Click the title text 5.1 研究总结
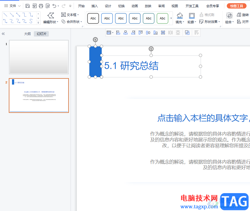The image size is (250, 211). tap(131, 66)
